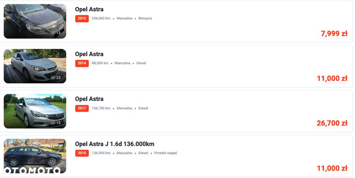355x178 pixels.
Task: Click the 2014 year badge
Action: pyautogui.click(x=82, y=63)
